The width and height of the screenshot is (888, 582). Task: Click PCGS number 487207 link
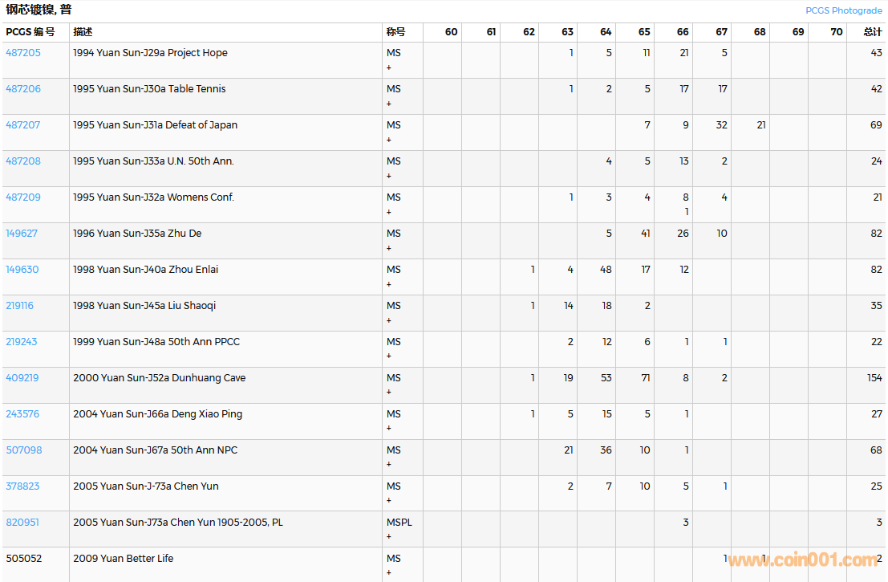click(x=23, y=125)
